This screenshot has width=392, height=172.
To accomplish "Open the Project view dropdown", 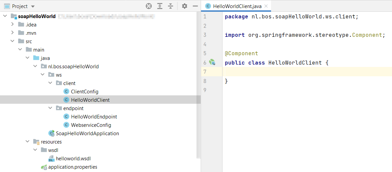I will pyautogui.click(x=32, y=6).
